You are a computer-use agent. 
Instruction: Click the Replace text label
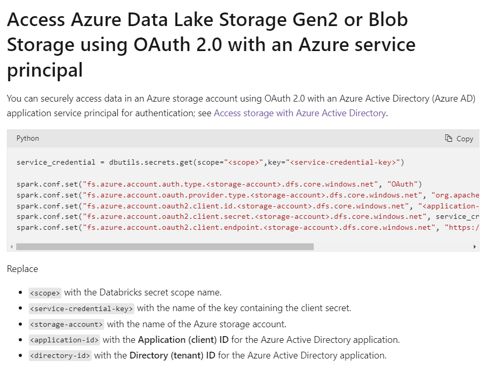pos(21,269)
